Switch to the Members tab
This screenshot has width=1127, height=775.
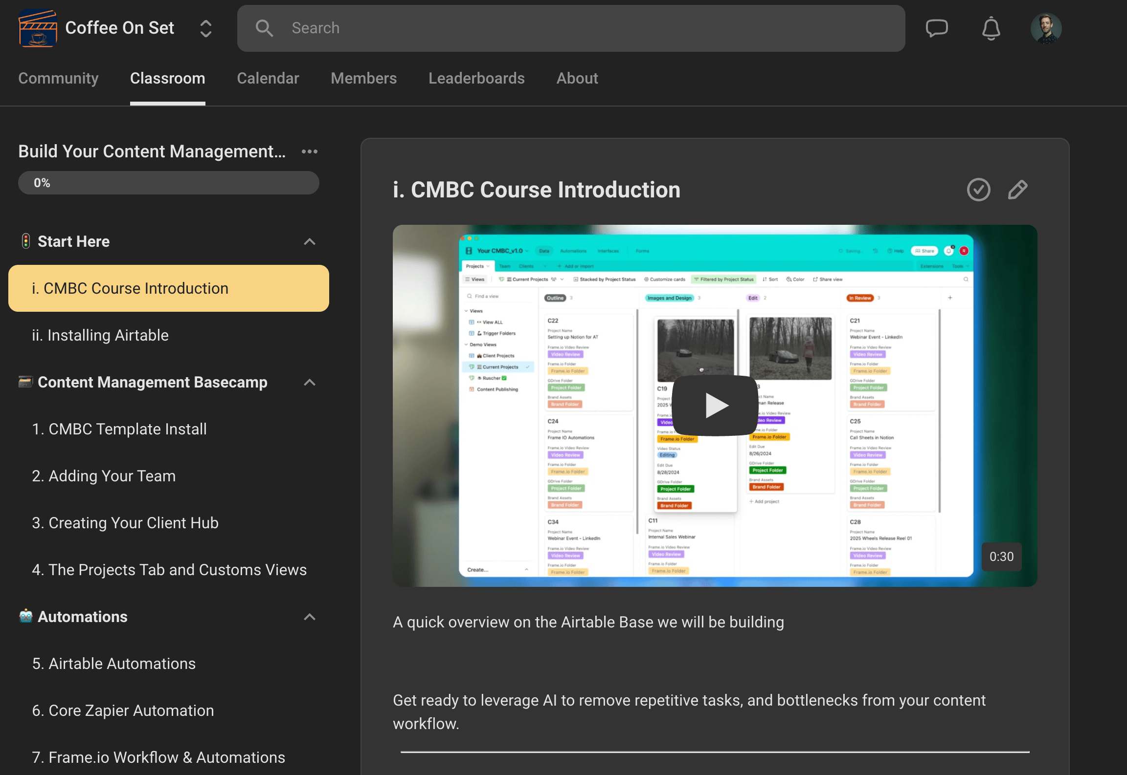tap(363, 78)
